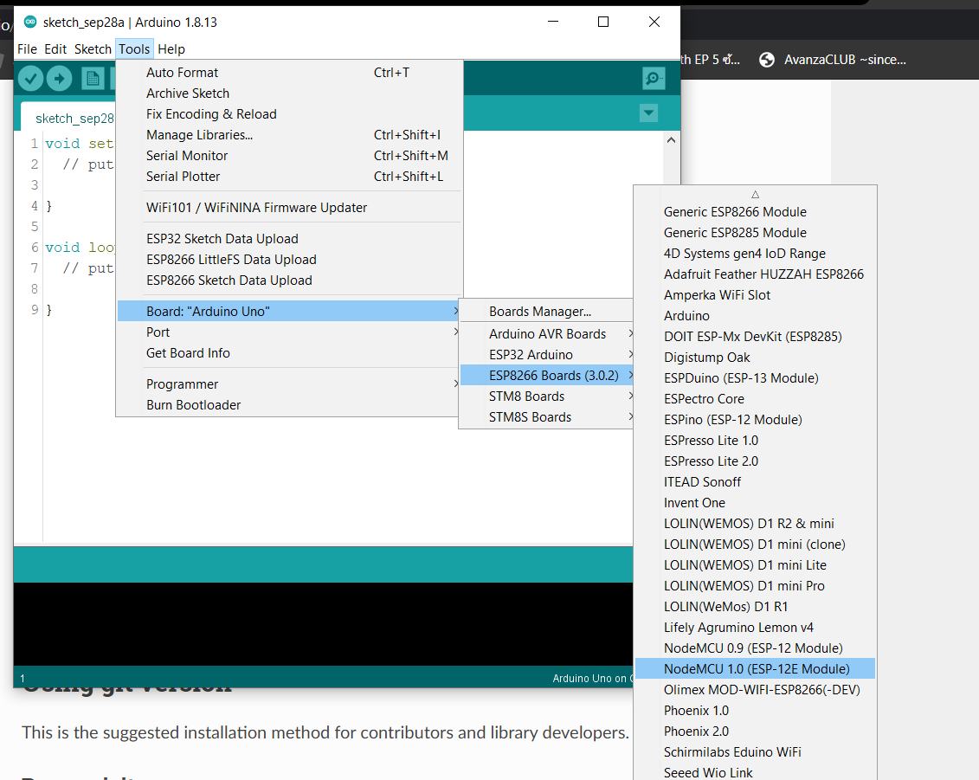
Task: Click the globe icon of AvanzaCLUB bookmark
Action: tap(767, 60)
